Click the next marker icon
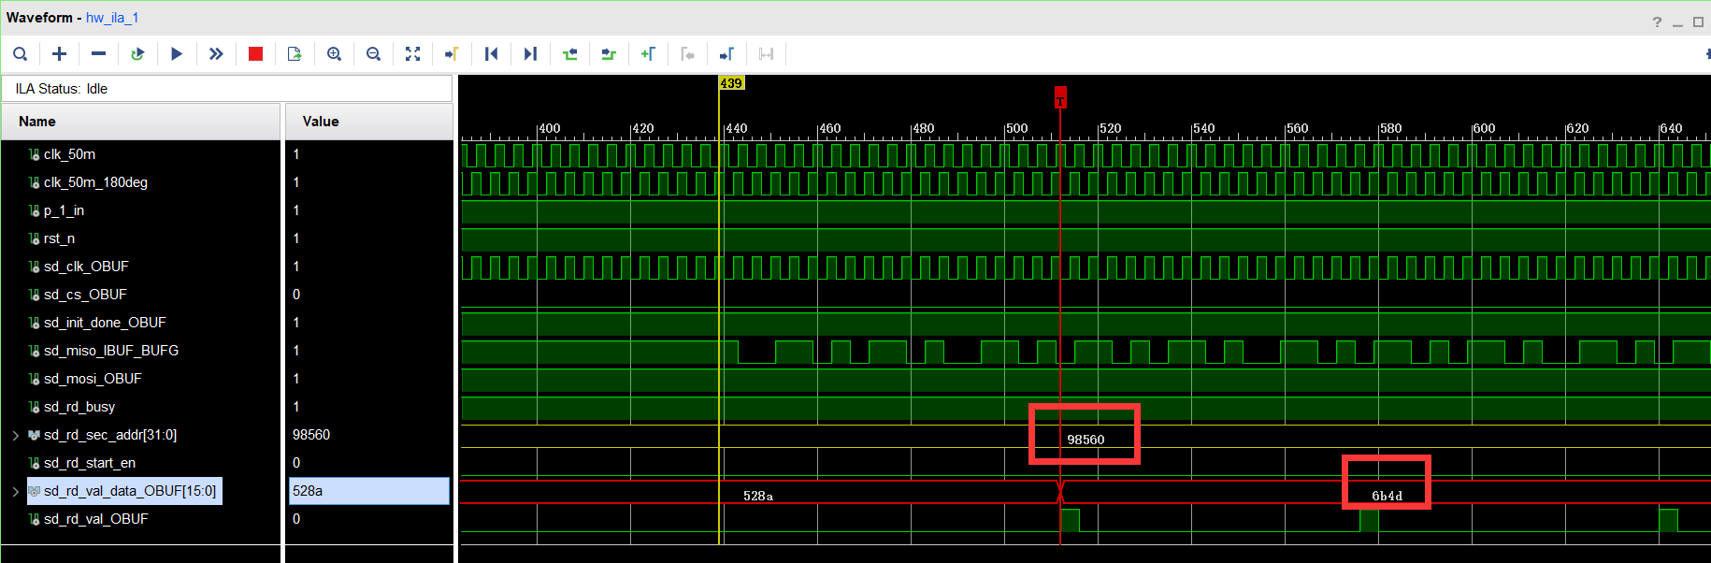 pos(726,54)
